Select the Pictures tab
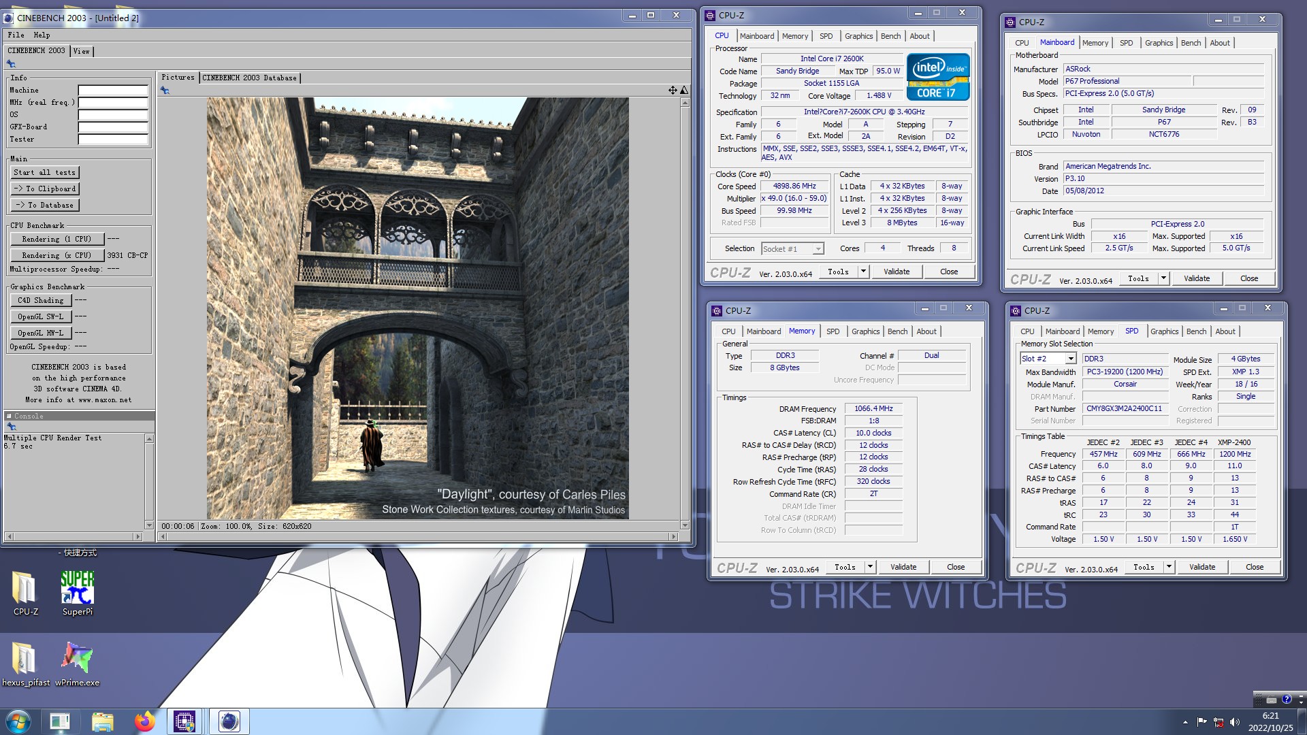This screenshot has height=735, width=1307. point(178,78)
